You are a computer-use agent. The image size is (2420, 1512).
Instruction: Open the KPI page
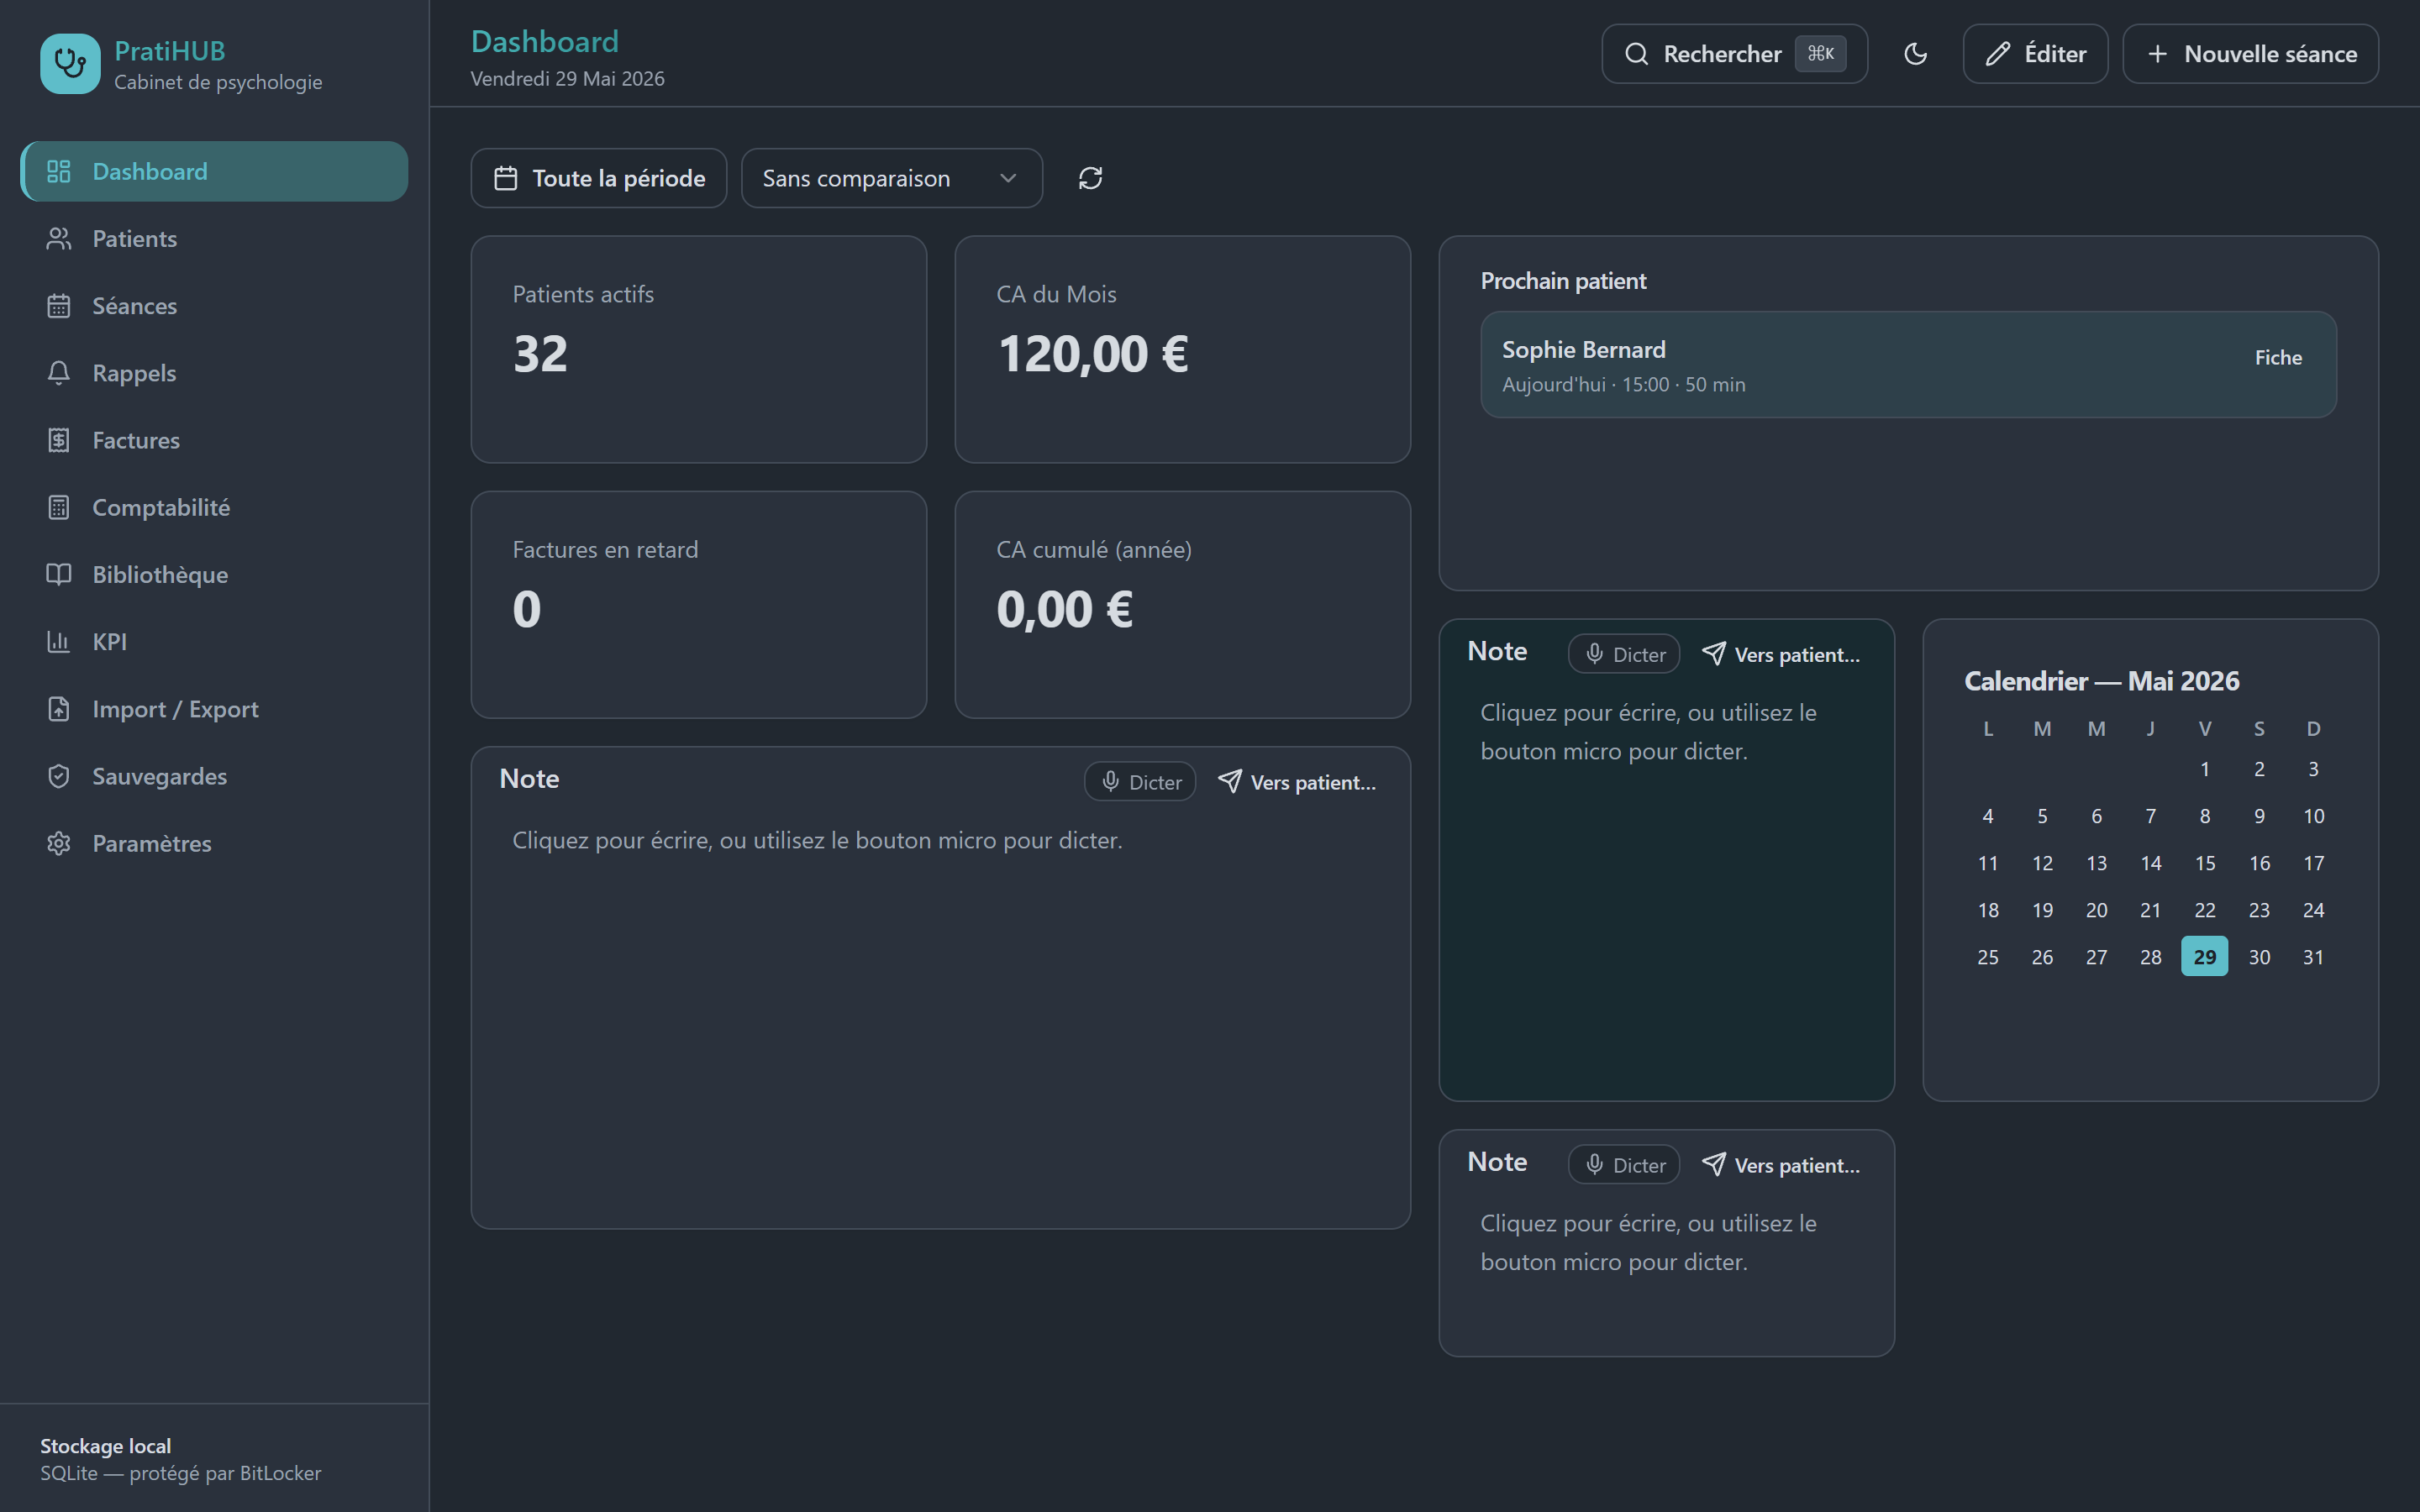[x=214, y=641]
